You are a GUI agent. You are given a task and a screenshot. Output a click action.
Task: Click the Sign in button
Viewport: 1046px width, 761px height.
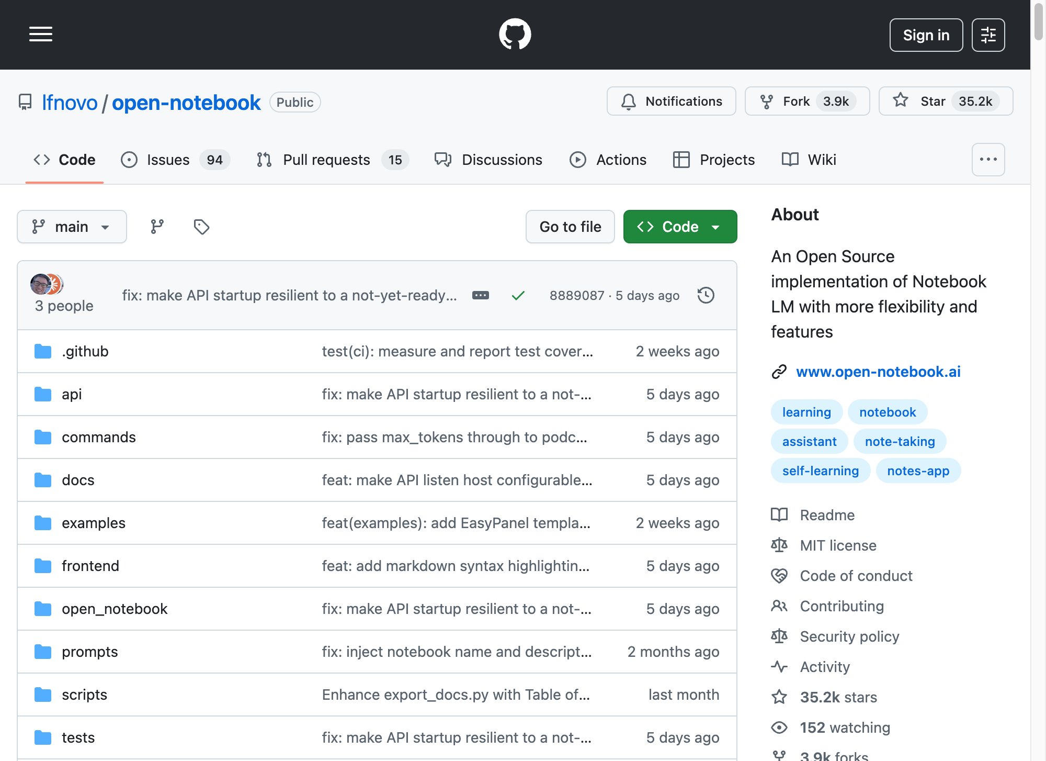tap(926, 35)
